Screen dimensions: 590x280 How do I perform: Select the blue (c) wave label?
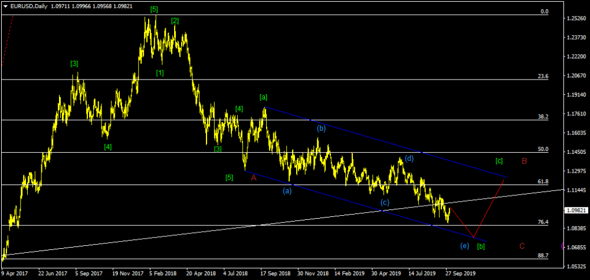coord(385,203)
